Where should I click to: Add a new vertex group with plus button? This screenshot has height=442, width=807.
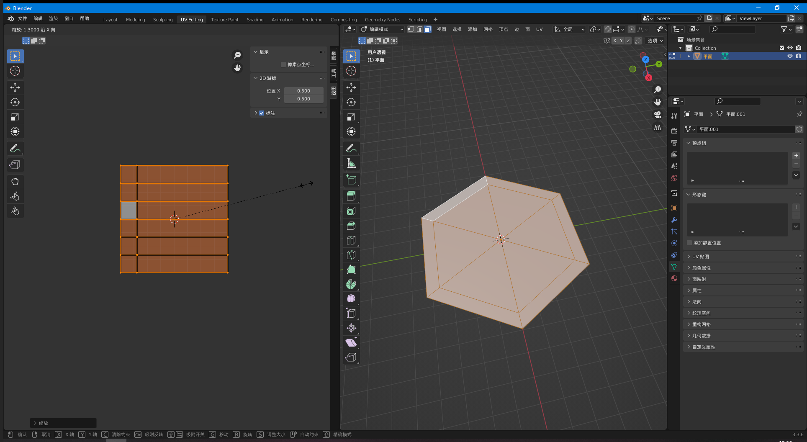click(796, 156)
